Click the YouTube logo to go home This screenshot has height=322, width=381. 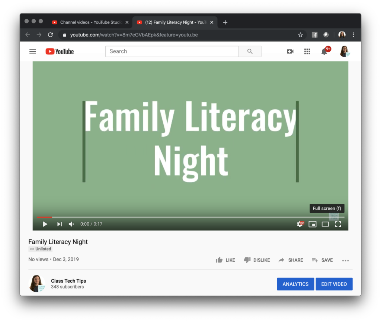tap(59, 51)
